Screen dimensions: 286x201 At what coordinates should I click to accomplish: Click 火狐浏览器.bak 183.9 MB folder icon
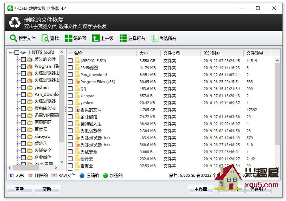tap(77, 138)
